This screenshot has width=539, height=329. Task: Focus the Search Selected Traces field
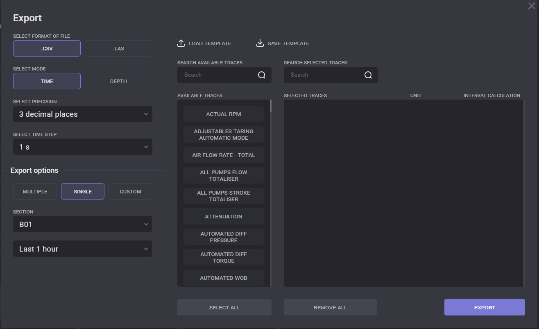click(x=324, y=75)
